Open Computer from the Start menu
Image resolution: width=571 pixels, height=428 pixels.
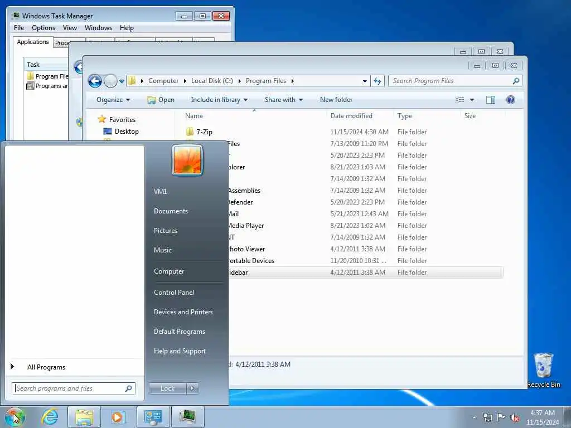click(x=169, y=271)
